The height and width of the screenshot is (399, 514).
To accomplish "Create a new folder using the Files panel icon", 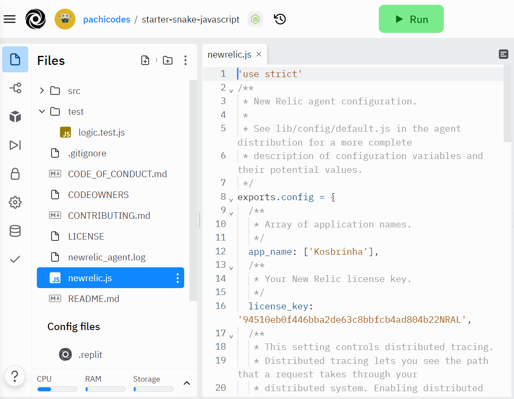I will [x=168, y=60].
